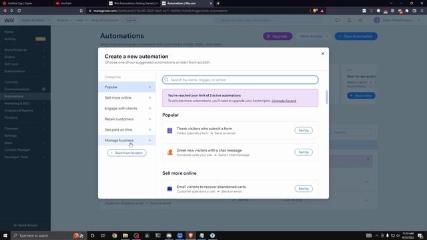Click the Watch Now button

point(361,95)
